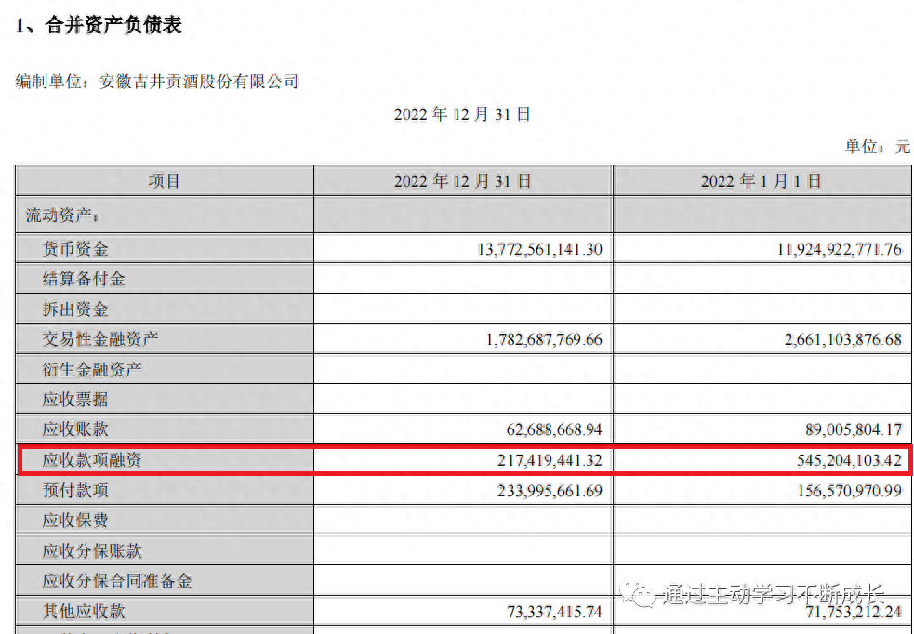Select the value 2,661,103,876.68
The height and width of the screenshot is (634, 914).
click(x=842, y=339)
